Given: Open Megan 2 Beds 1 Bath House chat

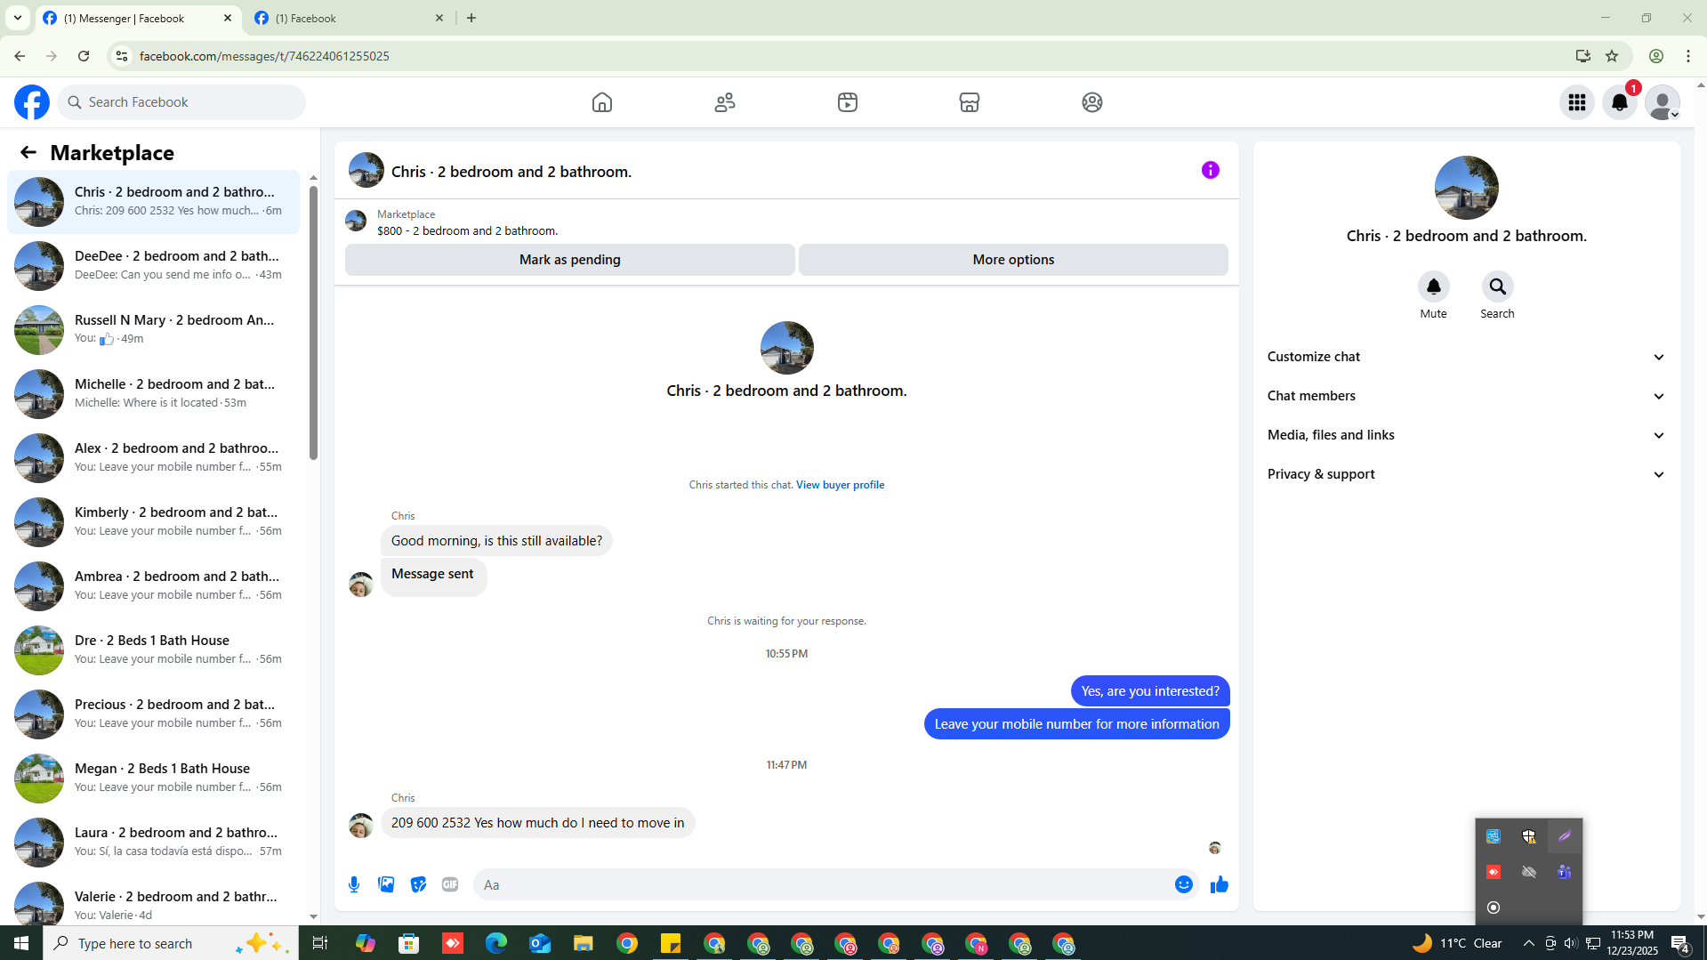Looking at the screenshot, I should tap(153, 778).
